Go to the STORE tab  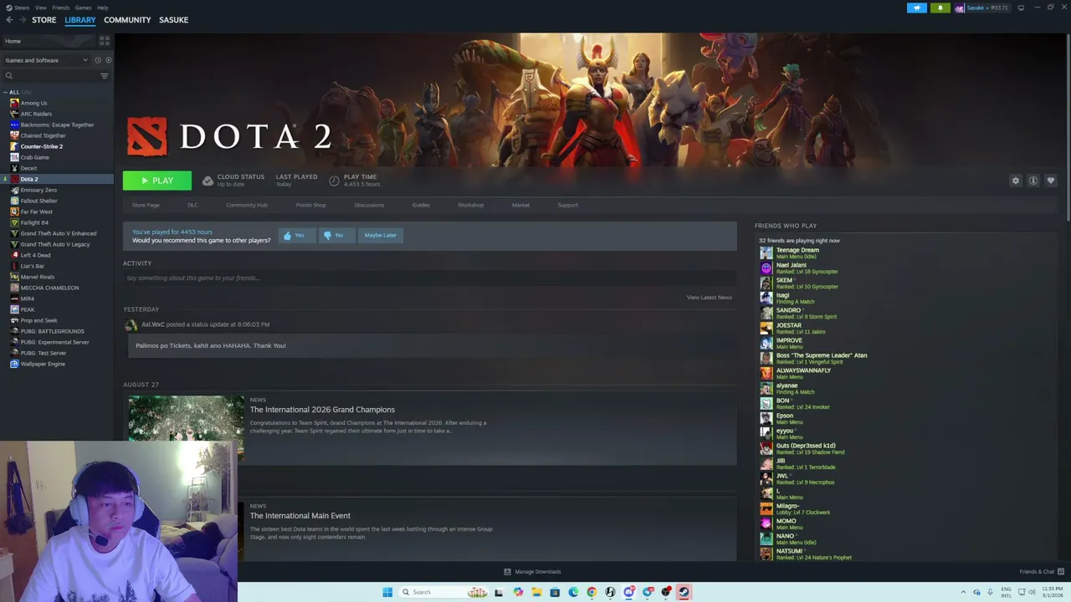coord(44,20)
